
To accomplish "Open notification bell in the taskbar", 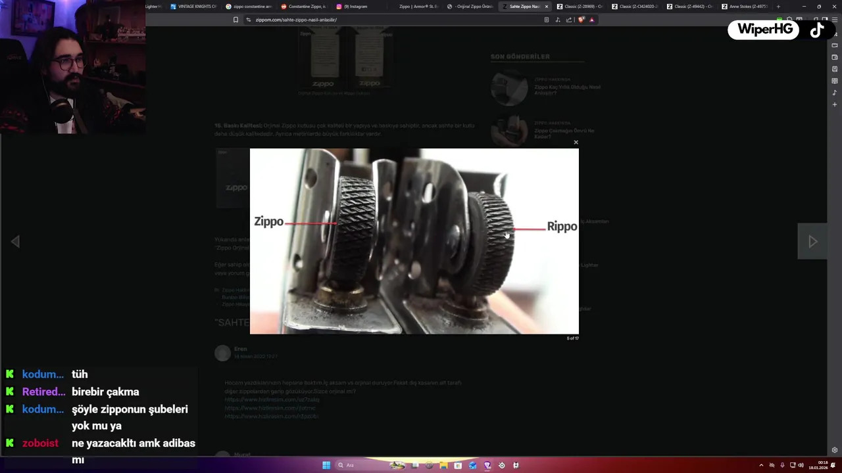I will (x=833, y=465).
